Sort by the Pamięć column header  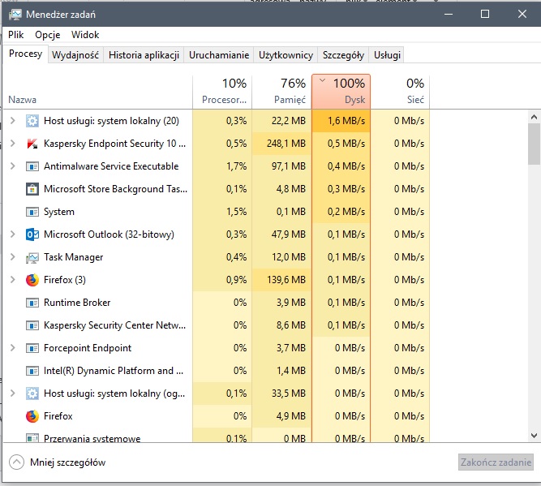coord(281,92)
